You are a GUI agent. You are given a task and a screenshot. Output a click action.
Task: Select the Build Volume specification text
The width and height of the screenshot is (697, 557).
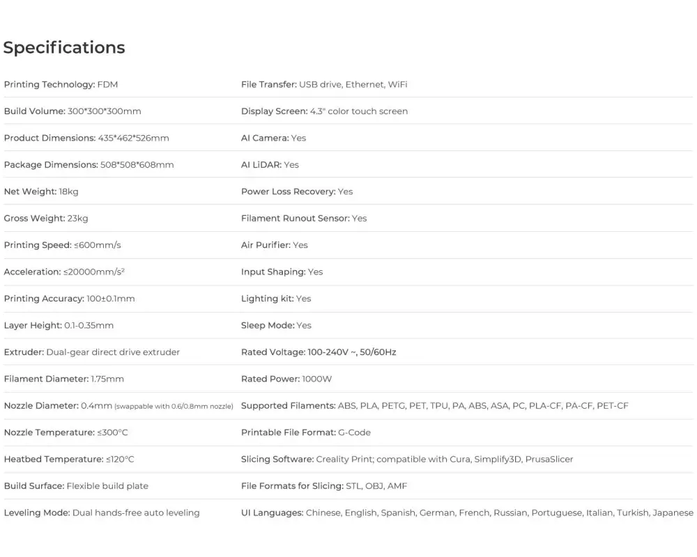tap(72, 111)
